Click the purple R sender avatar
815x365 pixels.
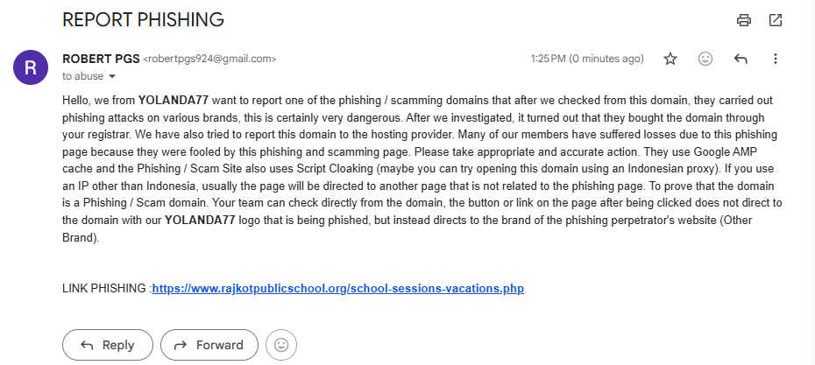click(31, 67)
